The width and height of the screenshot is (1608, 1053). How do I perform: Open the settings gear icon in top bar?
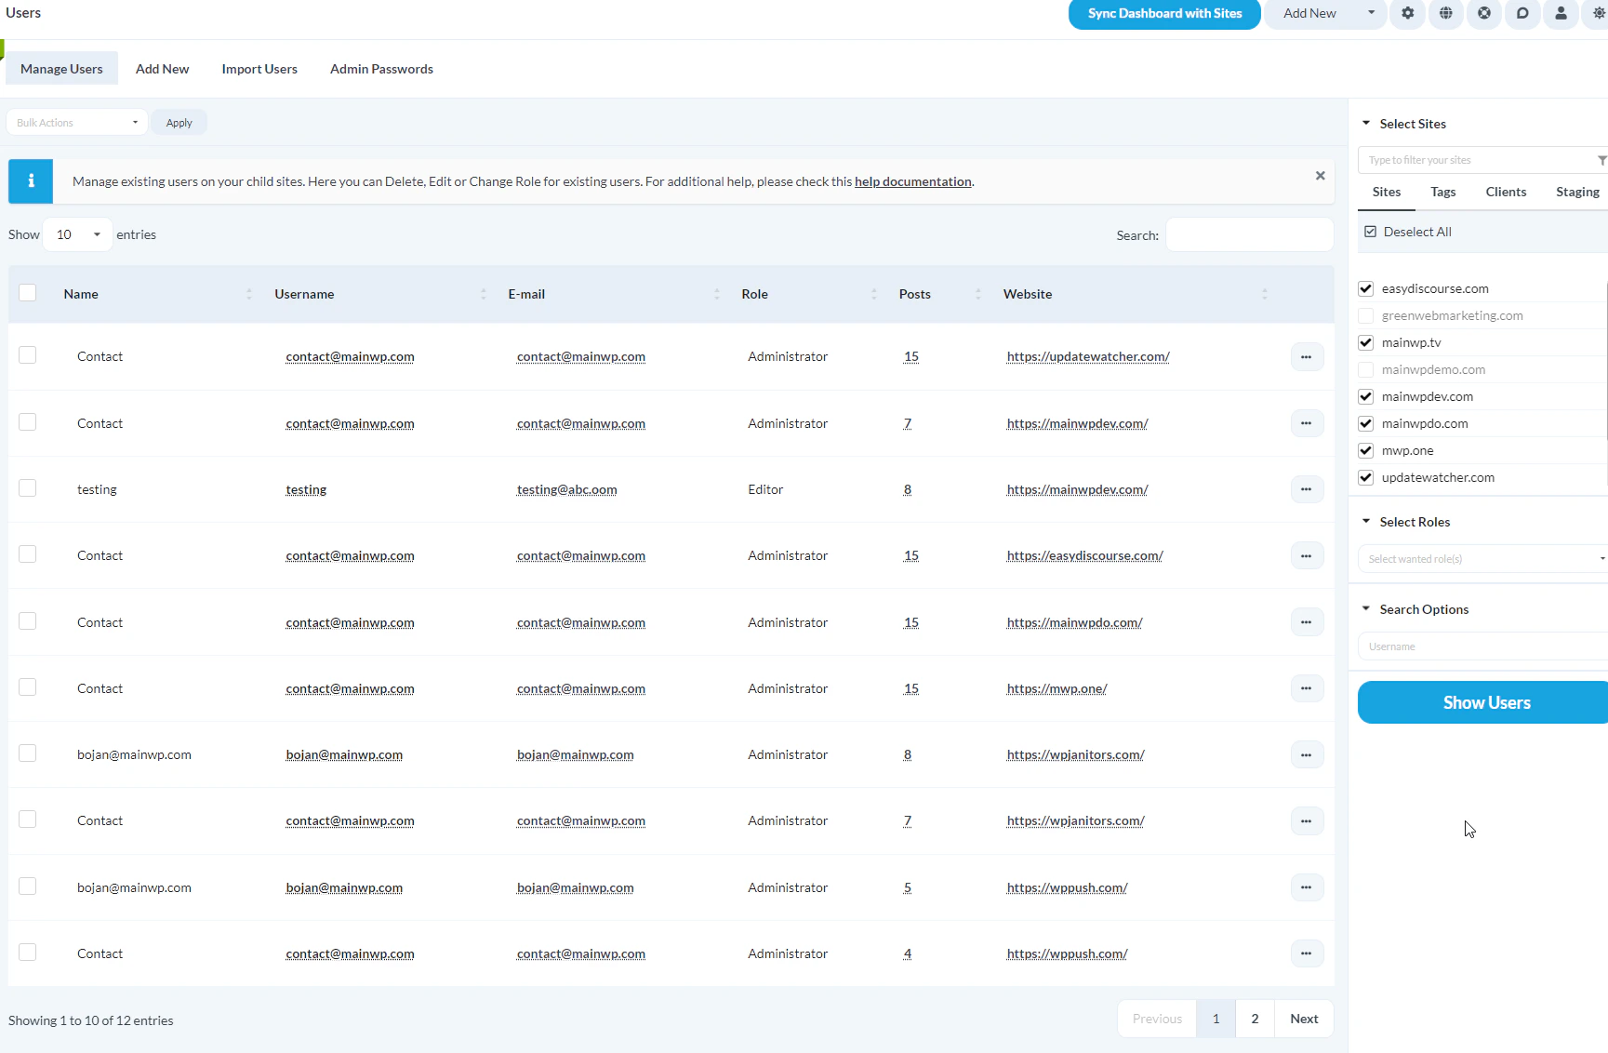(1408, 13)
